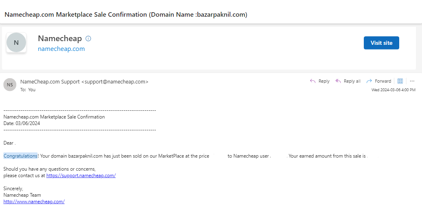Click the Date: 03/06/2024 line
The image size is (422, 213).
pyautogui.click(x=22, y=123)
